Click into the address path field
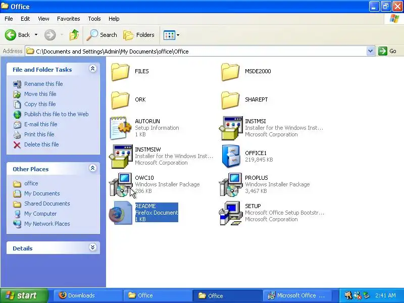Viewport: 404px width, 303px height. pyautogui.click(x=196, y=51)
